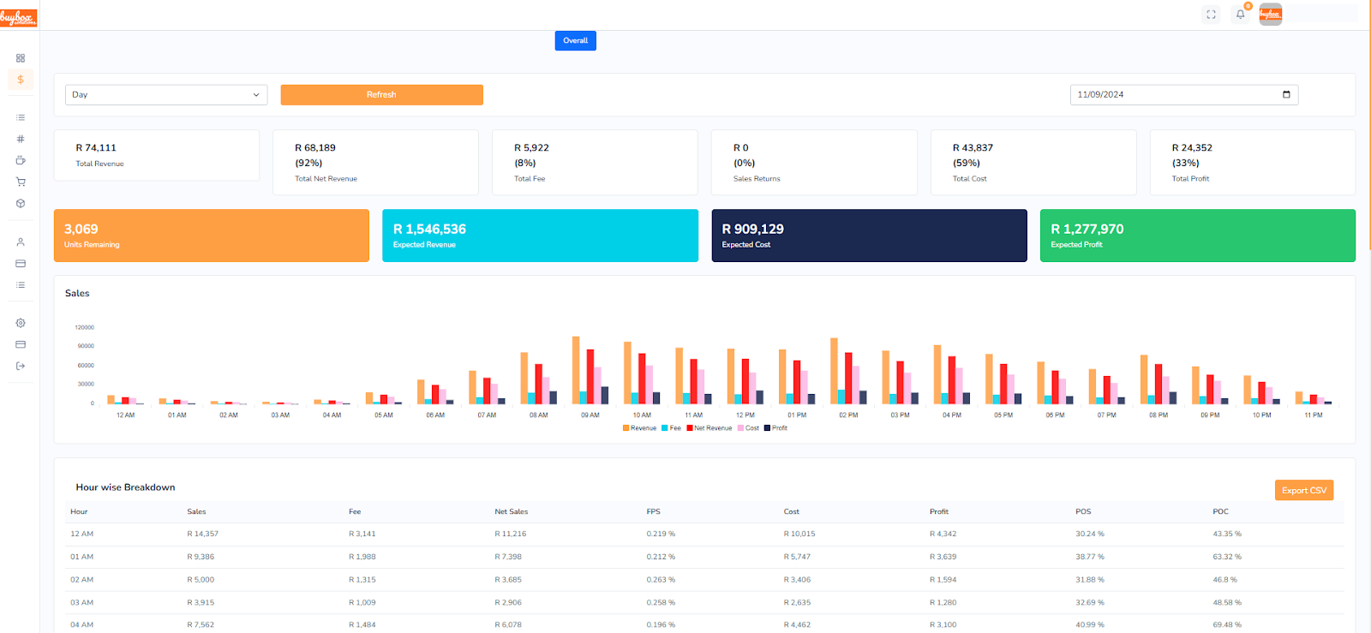Click net sales value R 2,906
Viewport: 1371px width, 633px height.
[x=508, y=602]
